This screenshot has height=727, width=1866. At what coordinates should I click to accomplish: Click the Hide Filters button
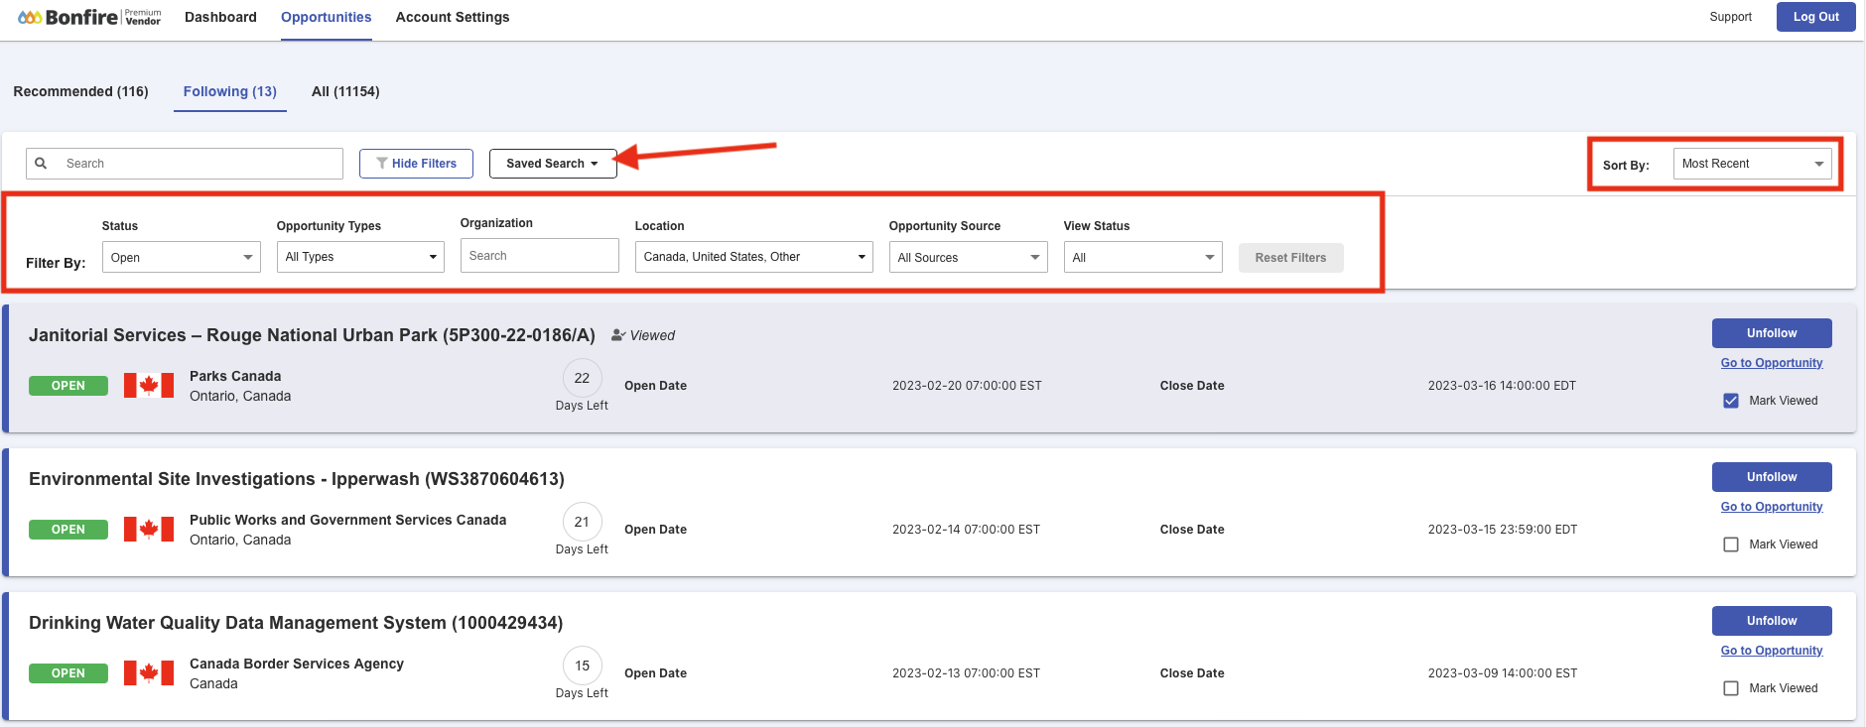pos(417,164)
